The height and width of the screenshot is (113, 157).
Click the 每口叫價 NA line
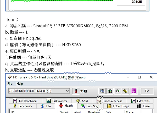[23, 51]
